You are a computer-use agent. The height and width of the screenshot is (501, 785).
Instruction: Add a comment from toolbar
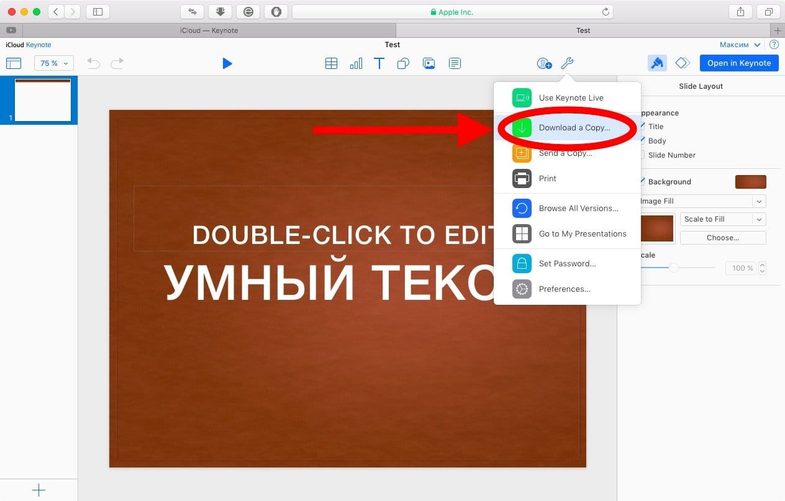pyautogui.click(x=455, y=63)
